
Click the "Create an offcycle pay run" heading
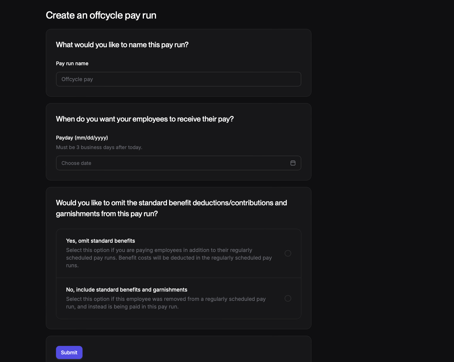coord(101,15)
